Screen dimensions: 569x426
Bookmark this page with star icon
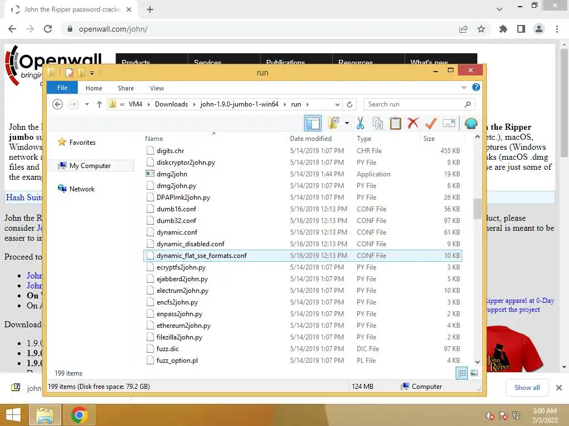[481, 29]
